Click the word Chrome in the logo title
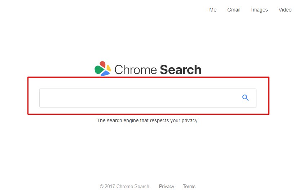 [135, 70]
